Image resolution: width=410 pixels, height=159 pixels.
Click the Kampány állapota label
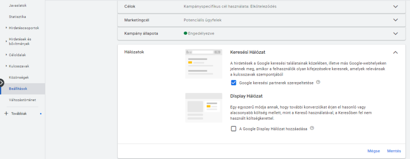pos(141,34)
